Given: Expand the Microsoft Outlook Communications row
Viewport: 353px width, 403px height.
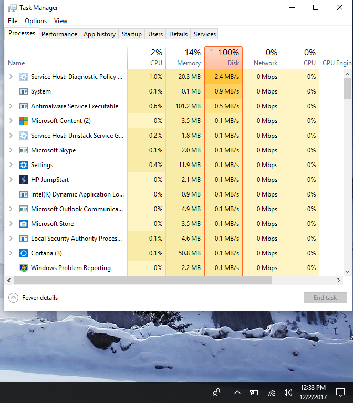Looking at the screenshot, I should point(11,209).
